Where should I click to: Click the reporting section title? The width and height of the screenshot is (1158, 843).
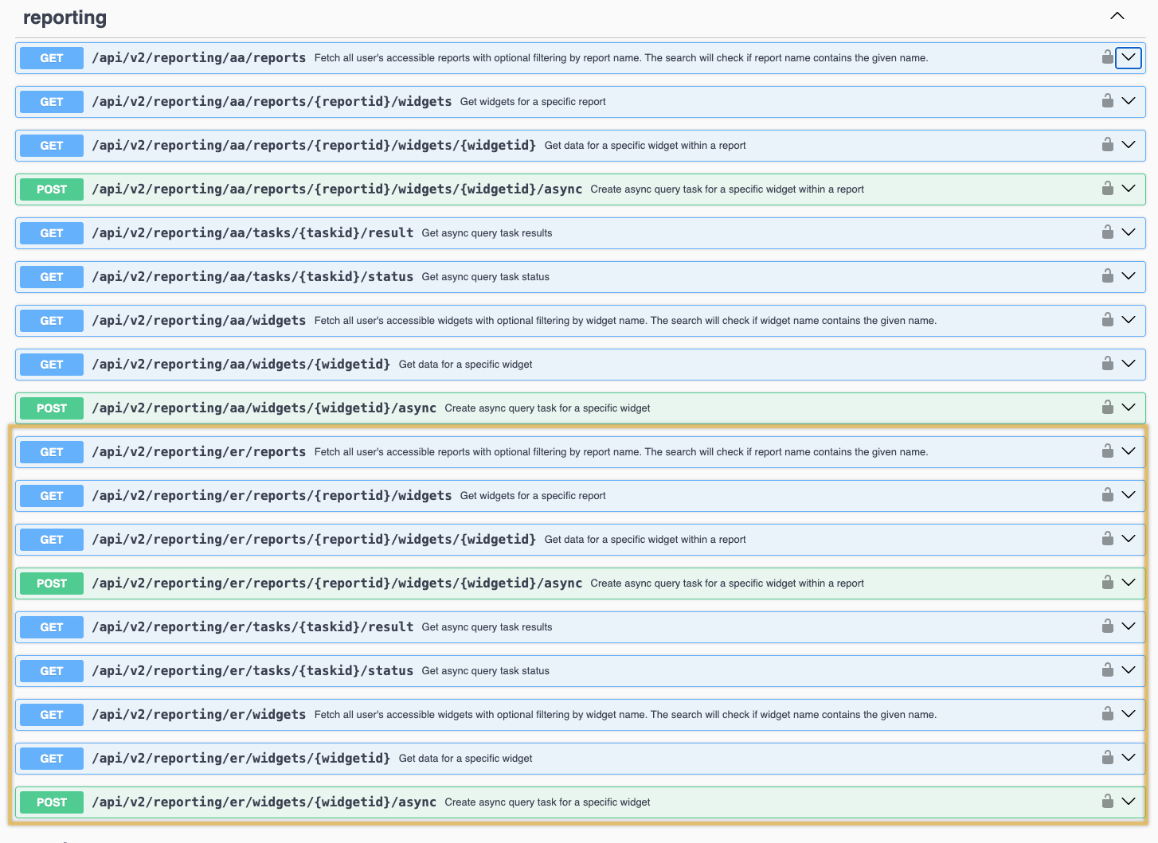[65, 18]
